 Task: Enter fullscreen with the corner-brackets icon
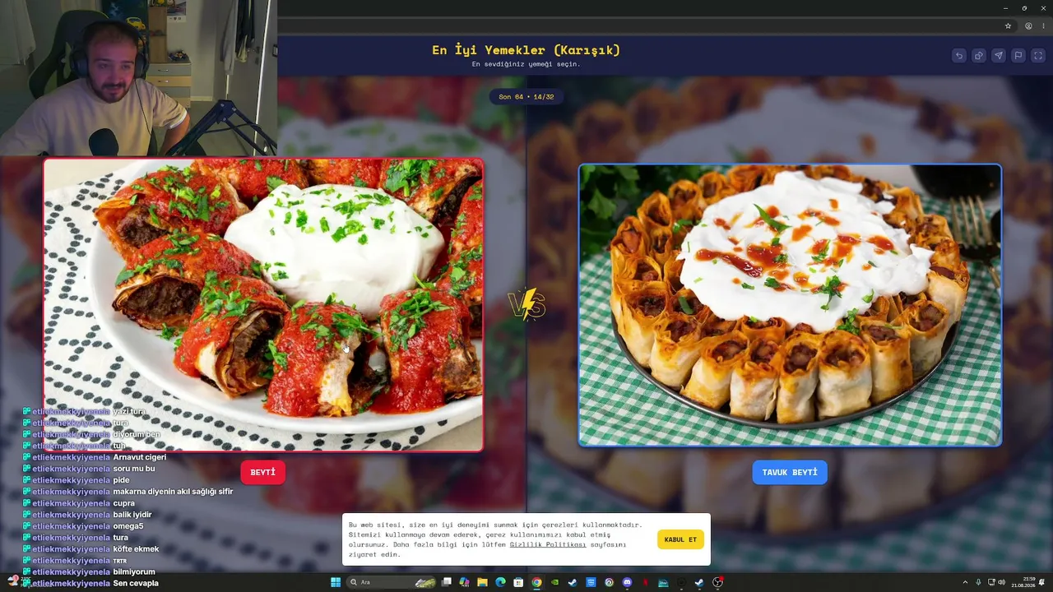point(1038,56)
